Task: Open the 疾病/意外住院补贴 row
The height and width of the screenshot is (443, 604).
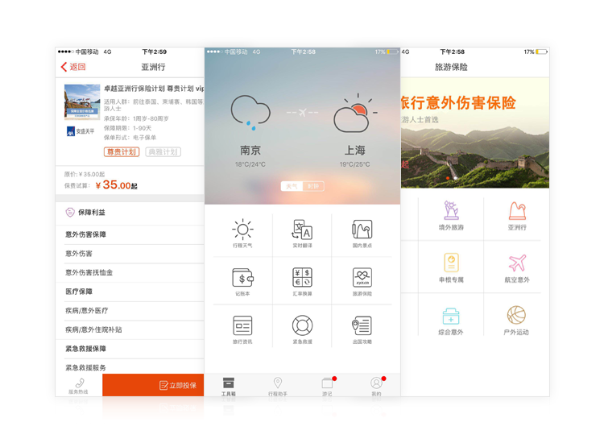Action: pos(130,330)
